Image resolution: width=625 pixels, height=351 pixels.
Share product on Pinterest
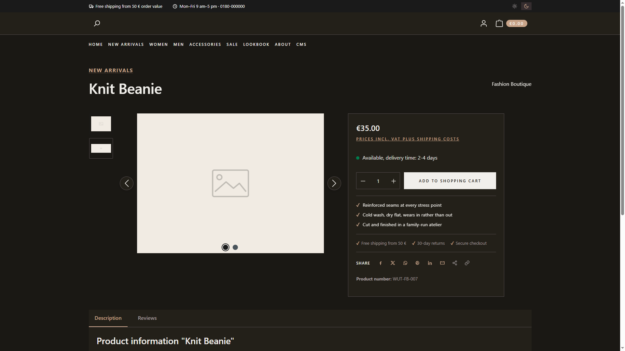point(418,263)
